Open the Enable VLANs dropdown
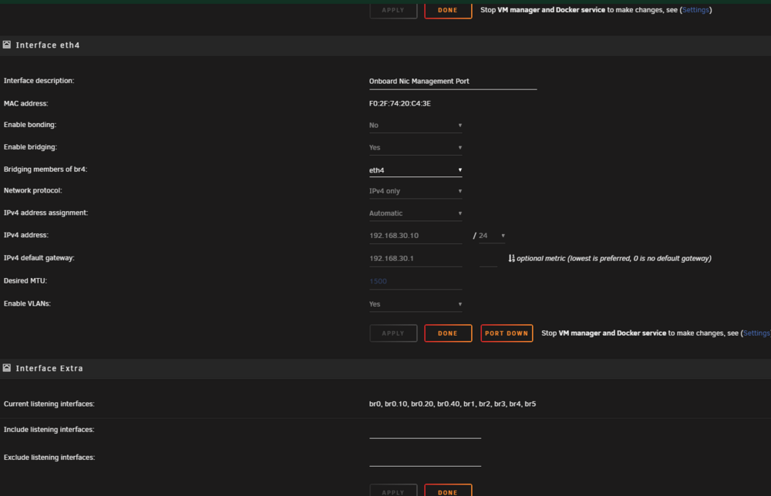The image size is (771, 496). (x=416, y=304)
